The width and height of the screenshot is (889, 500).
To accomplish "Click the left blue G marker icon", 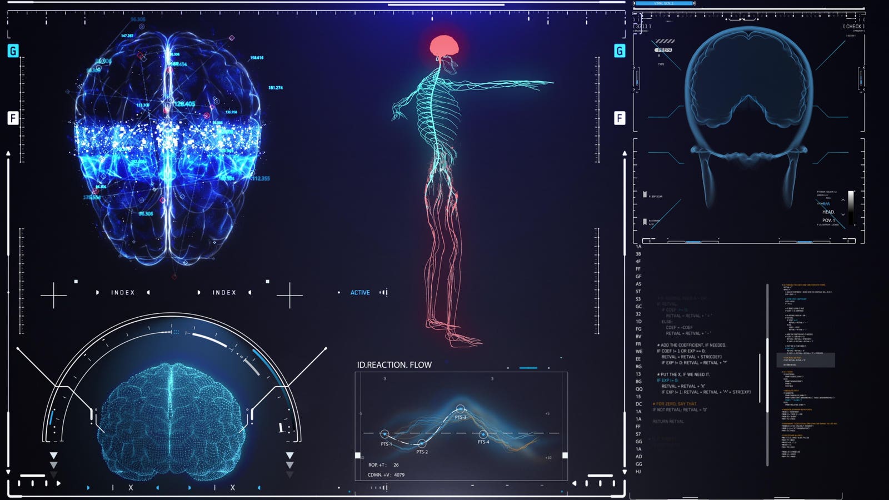I will [13, 51].
